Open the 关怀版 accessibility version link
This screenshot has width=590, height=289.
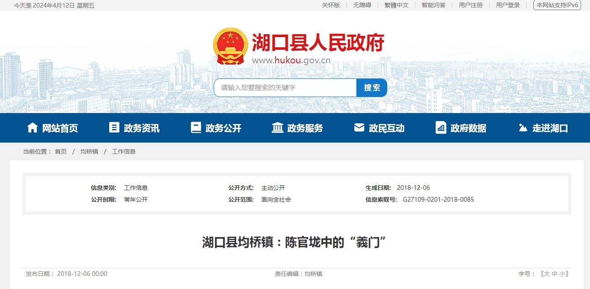[331, 5]
